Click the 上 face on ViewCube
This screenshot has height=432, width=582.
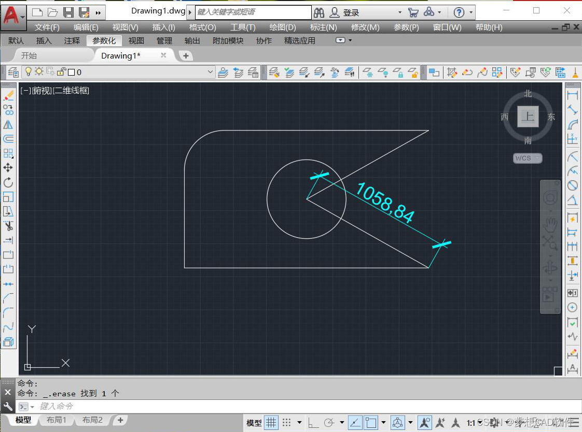pyautogui.click(x=528, y=117)
